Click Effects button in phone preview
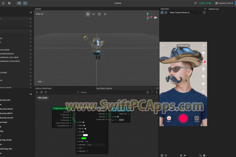 coord(169,119)
